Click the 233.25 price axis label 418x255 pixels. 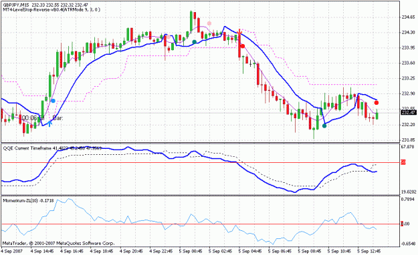pos(409,78)
